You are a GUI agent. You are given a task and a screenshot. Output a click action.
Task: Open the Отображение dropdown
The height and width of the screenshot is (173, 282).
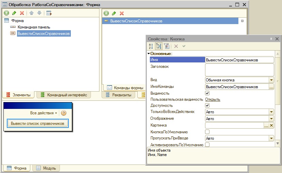coord(271,119)
